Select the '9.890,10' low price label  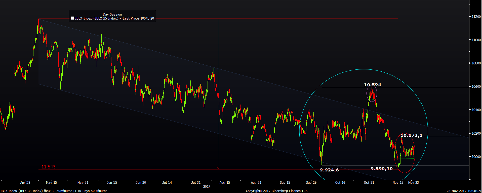[382, 169]
